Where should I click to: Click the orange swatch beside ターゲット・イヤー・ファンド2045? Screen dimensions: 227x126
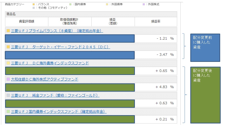(8, 47)
